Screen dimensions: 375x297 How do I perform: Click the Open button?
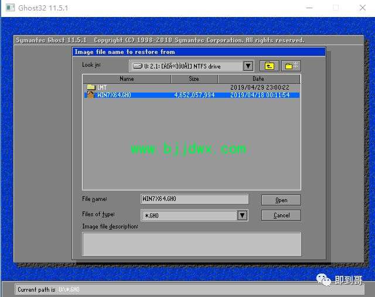click(x=281, y=200)
